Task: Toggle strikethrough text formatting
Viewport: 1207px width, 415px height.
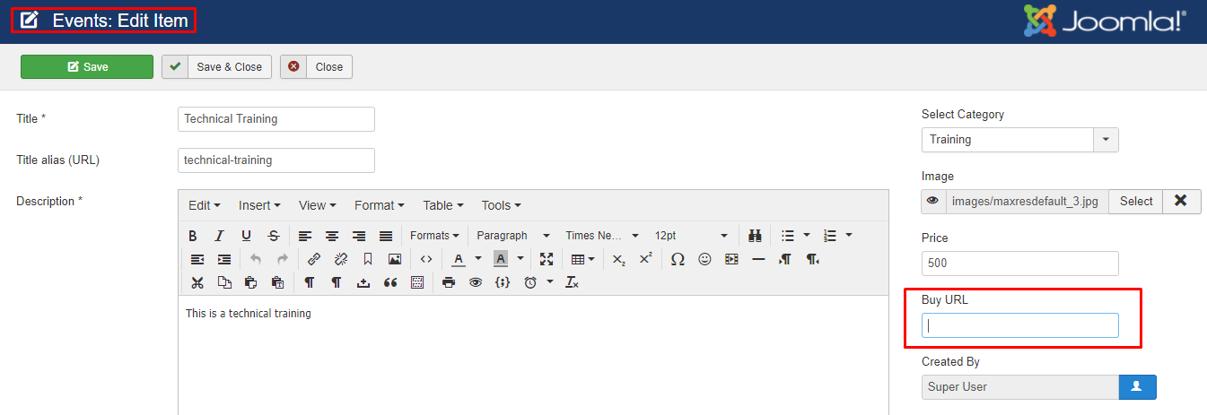Action: point(273,236)
